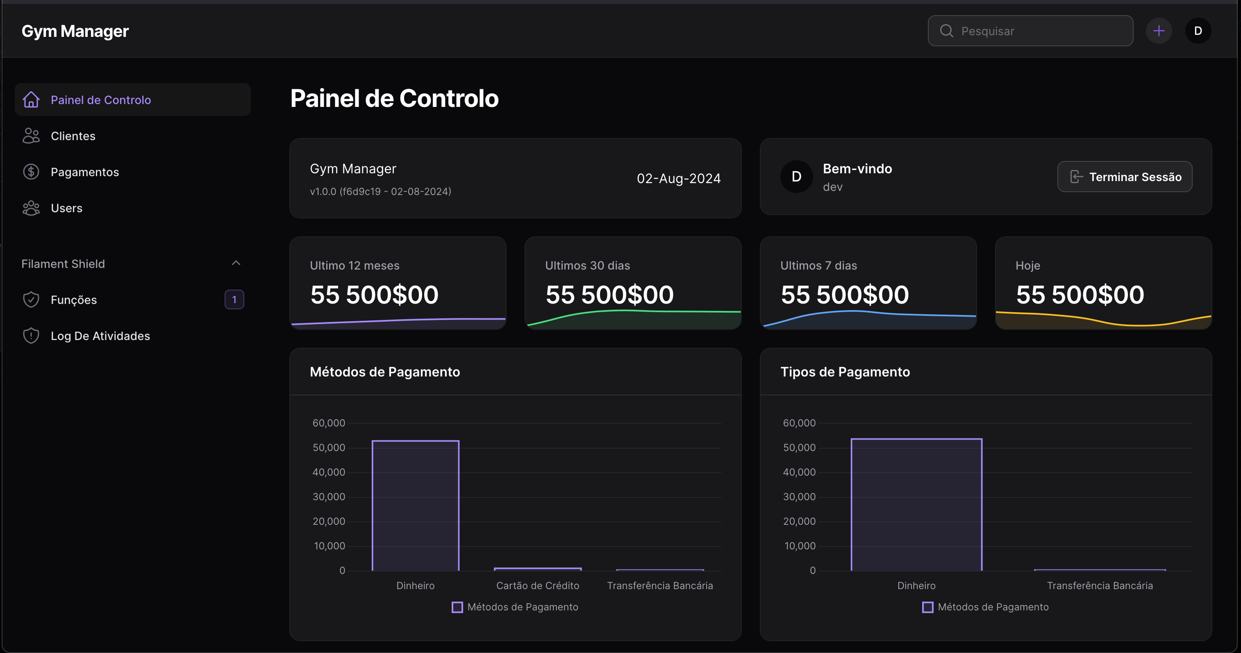Screen dimensions: 1241x653
Task: Click the Painel de Controlo page title
Action: click(x=394, y=98)
